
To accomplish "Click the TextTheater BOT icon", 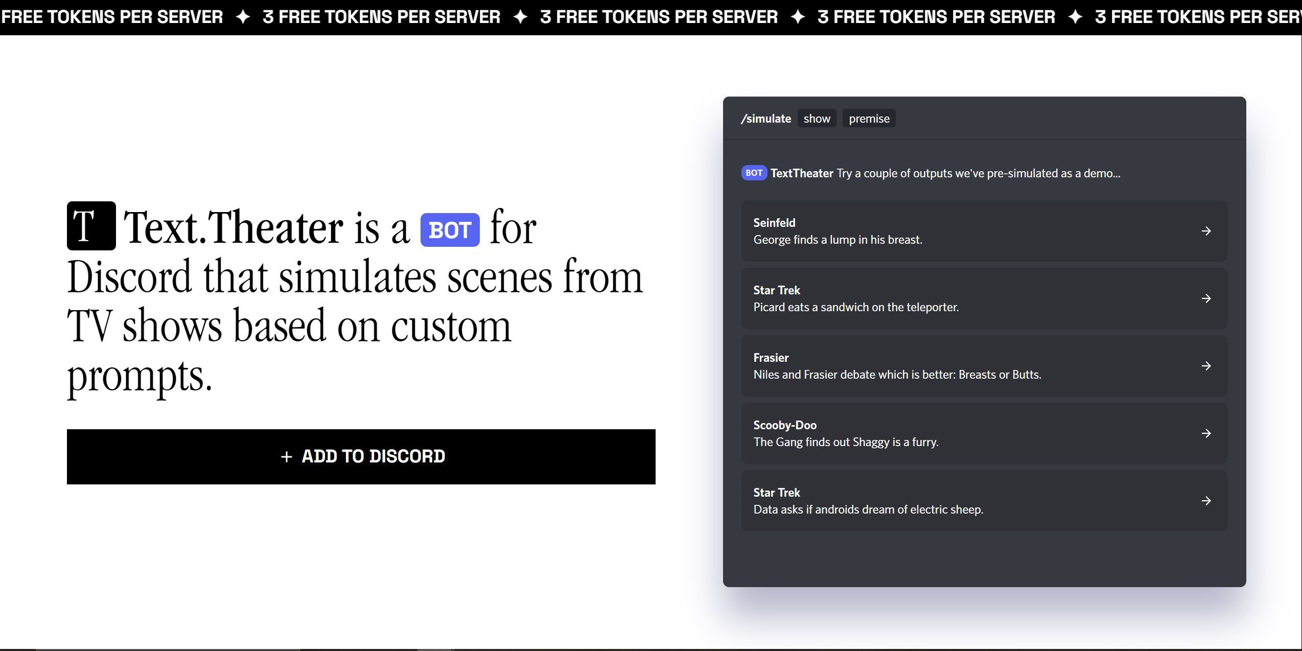I will (753, 172).
